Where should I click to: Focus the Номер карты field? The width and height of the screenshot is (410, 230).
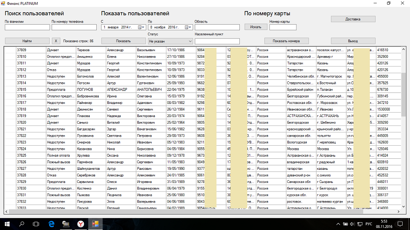click(283, 27)
